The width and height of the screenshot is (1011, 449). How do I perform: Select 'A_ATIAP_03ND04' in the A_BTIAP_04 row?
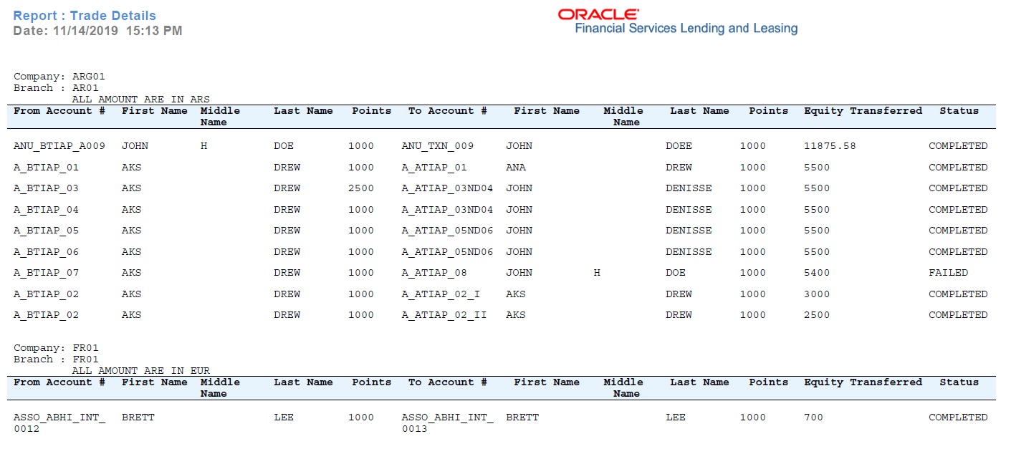[447, 210]
